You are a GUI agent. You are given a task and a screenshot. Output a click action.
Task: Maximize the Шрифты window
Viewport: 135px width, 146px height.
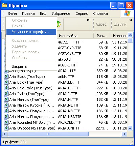pyautogui.click(x=121, y=5)
